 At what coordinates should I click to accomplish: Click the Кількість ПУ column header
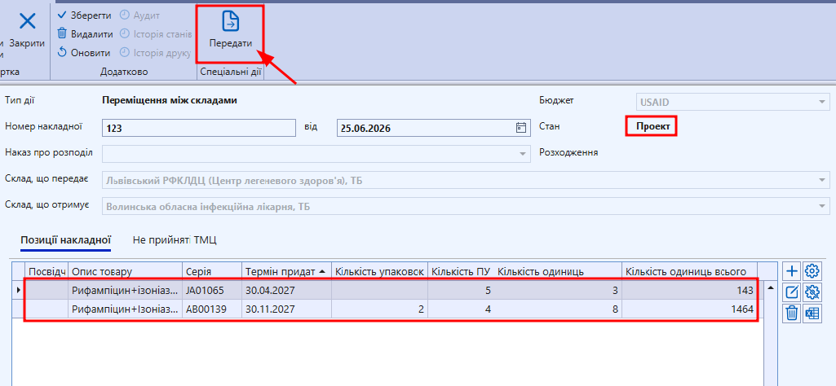tap(461, 271)
